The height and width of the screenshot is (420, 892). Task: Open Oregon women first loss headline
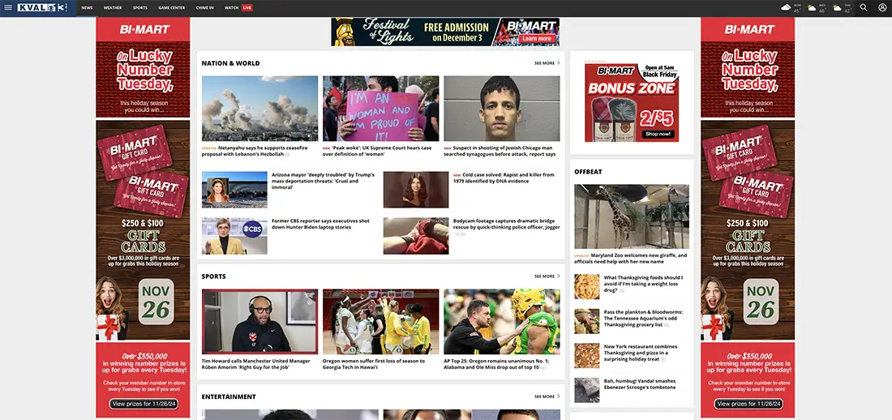tap(374, 364)
